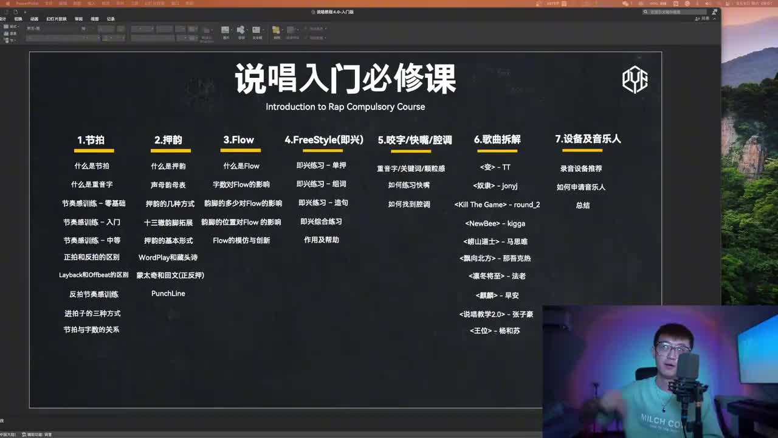Viewport: 778px width, 438px height.
Task: Click the 共享 share button
Action: click(702, 19)
